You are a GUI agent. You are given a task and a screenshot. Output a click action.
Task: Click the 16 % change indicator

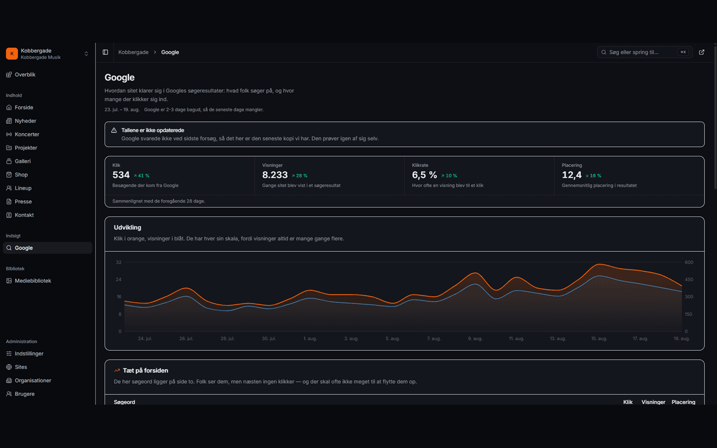(593, 176)
